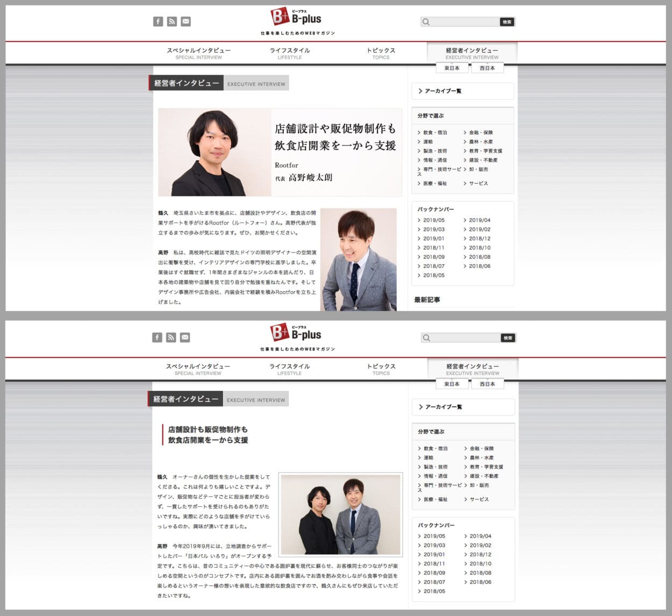Click the Rootfor 高野峻太朗 title banner image
The width and height of the screenshot is (672, 616).
click(x=280, y=153)
